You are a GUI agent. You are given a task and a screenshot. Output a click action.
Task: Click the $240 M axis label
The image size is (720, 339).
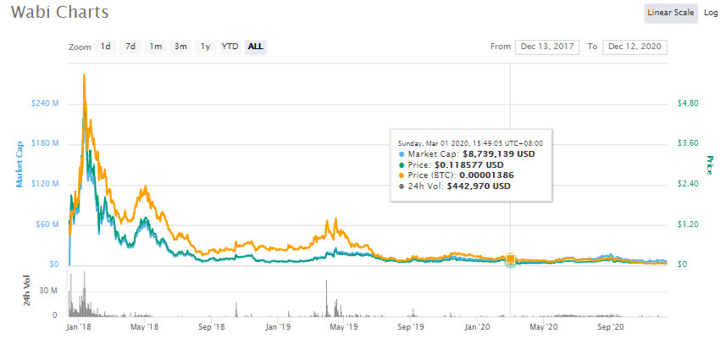tap(45, 103)
